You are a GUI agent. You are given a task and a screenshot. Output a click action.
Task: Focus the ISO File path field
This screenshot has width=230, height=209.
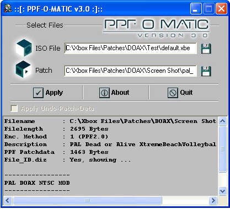click(x=130, y=49)
